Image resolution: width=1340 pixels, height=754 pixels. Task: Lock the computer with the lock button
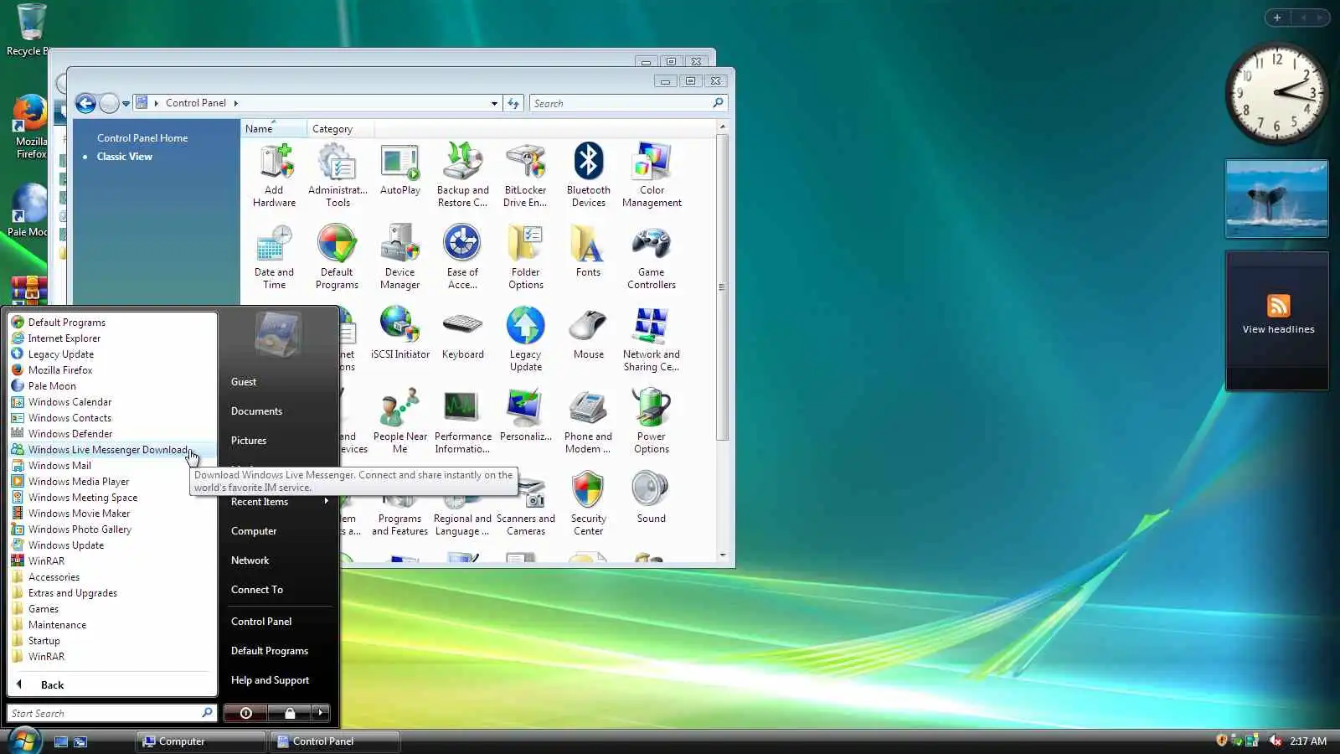click(x=290, y=713)
